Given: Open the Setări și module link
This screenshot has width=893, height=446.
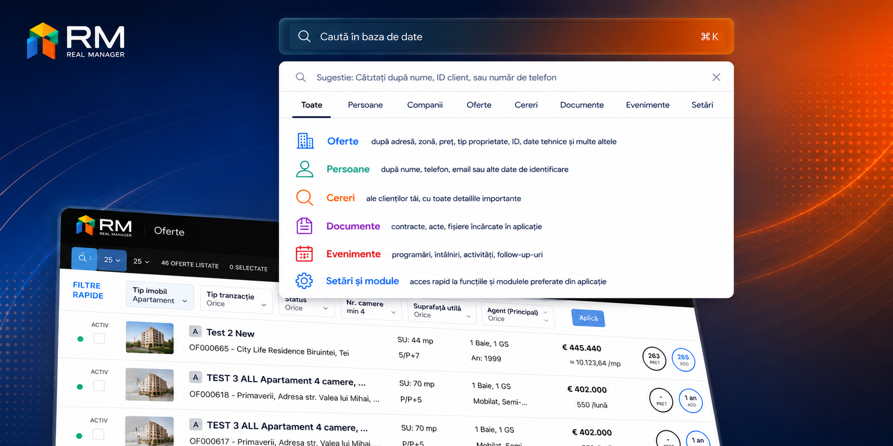Looking at the screenshot, I should click(x=362, y=281).
